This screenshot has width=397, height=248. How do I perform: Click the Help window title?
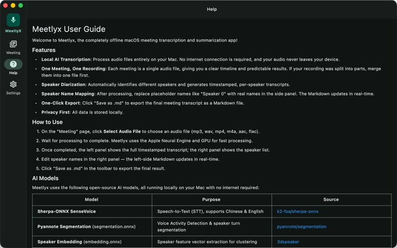212,9
